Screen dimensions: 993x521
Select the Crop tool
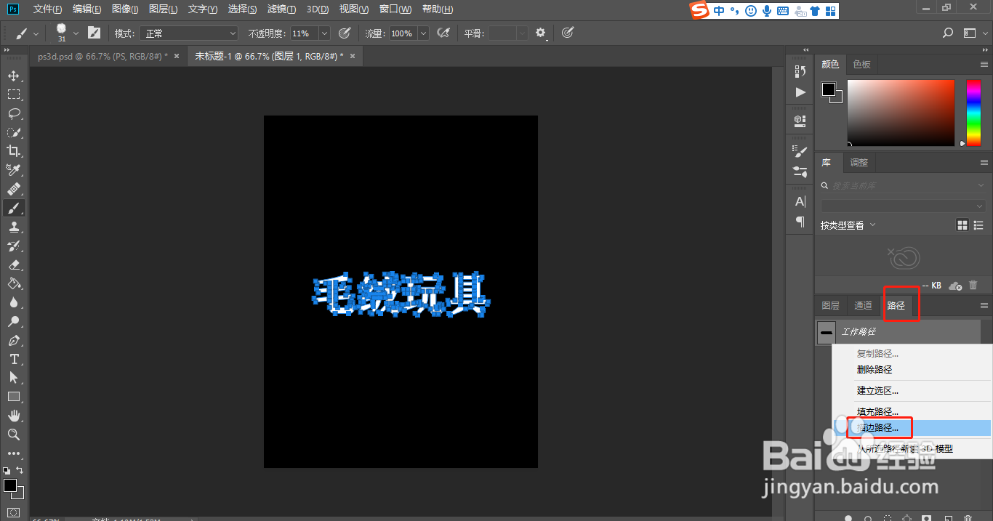click(13, 150)
